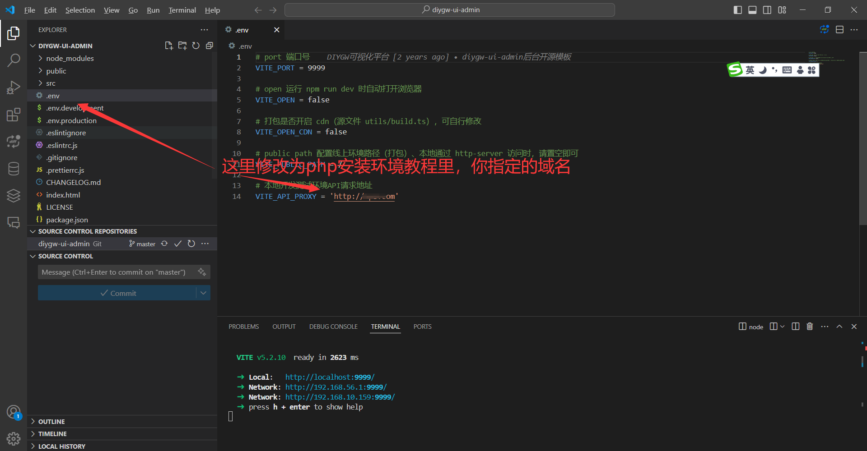
Task: Open the Terminal menu
Action: click(x=182, y=10)
